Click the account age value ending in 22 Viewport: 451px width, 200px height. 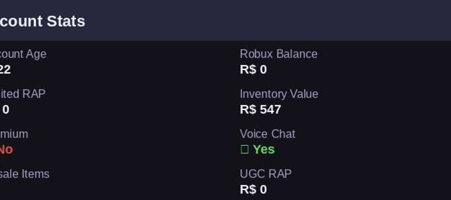click(x=6, y=69)
